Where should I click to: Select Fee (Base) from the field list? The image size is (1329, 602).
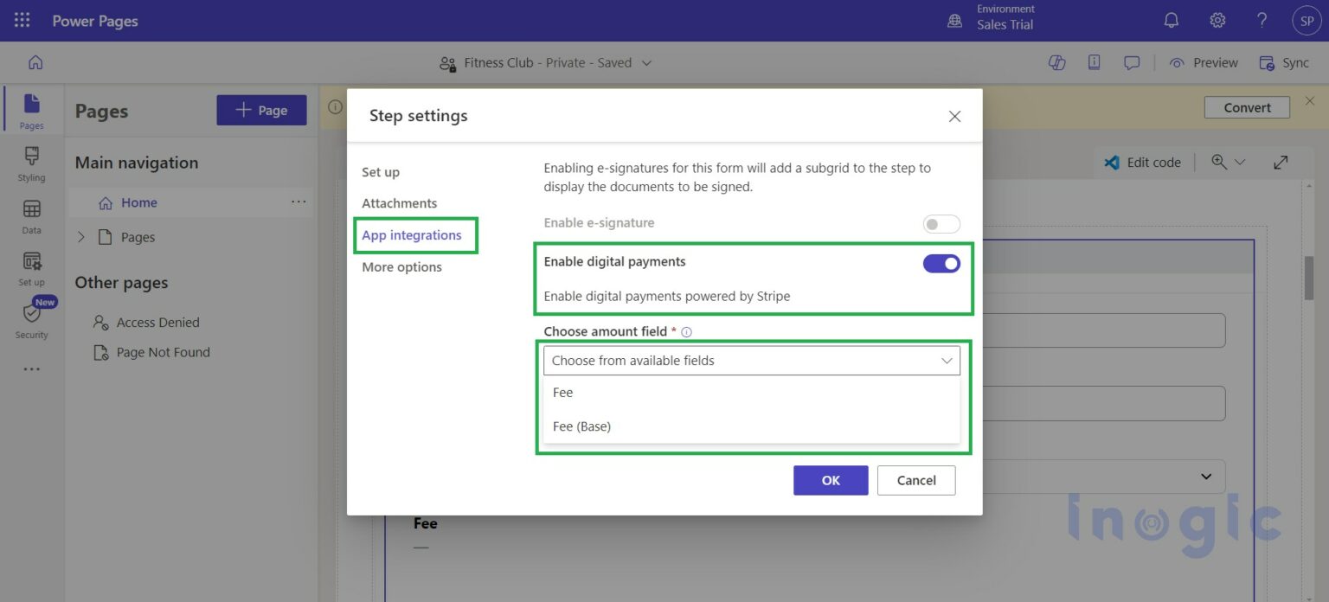pyautogui.click(x=582, y=426)
